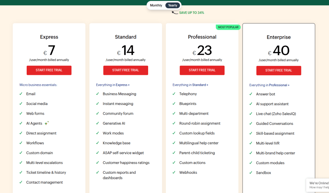Click Ticket timeline & history feature
This screenshot has height=193, width=329.
click(x=46, y=173)
